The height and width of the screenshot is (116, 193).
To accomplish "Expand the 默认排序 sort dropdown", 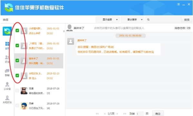I will point(132,19).
